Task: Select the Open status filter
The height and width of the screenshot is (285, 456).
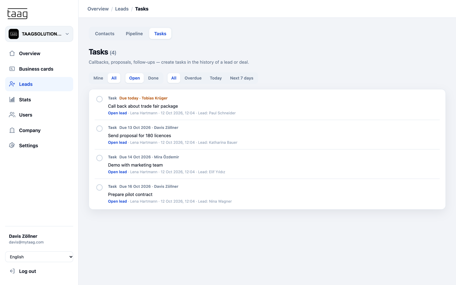Action: [135, 78]
